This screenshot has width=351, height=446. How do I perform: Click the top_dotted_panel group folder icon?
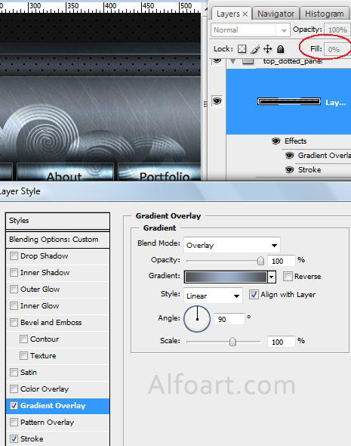[248, 61]
